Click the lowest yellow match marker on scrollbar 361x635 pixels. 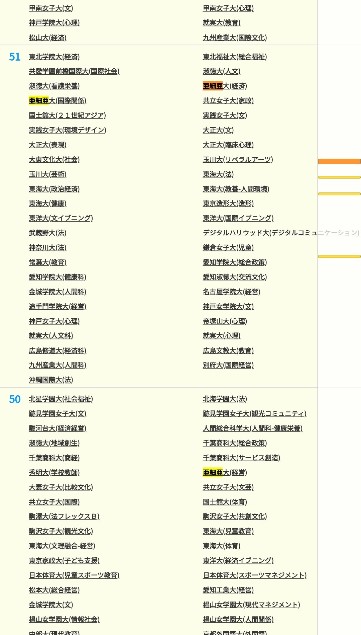(x=339, y=256)
